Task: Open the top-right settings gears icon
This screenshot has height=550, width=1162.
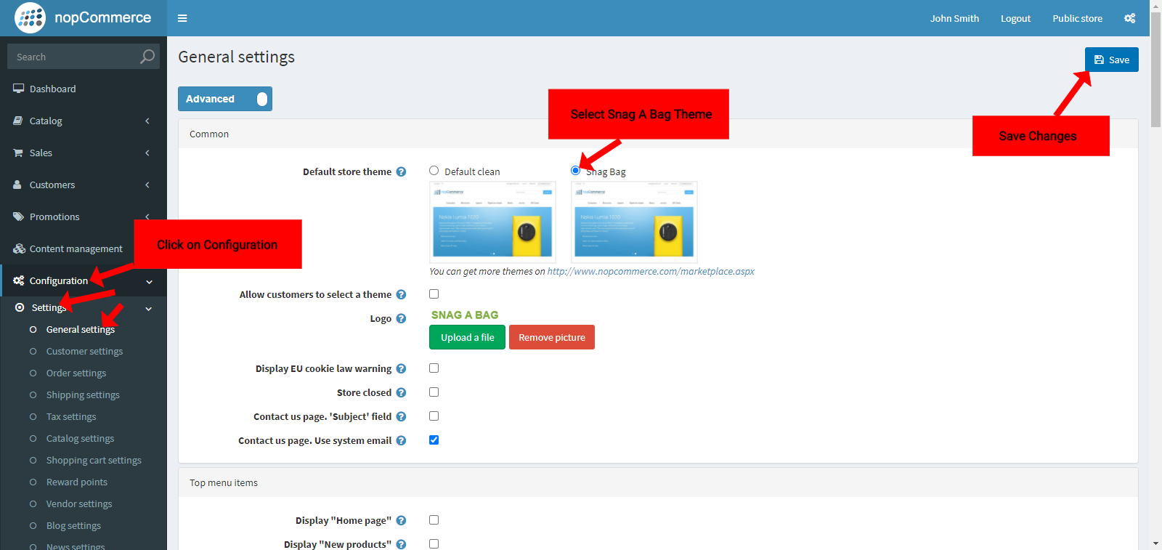Action: coord(1129,18)
